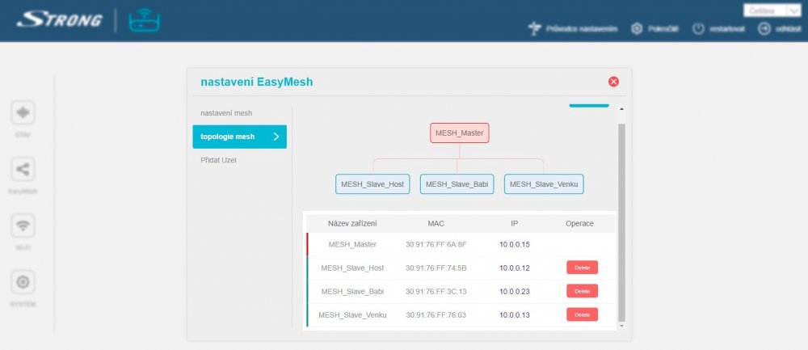Click the logout arrow icon
Viewport: 808px width, 350px height.
click(764, 29)
